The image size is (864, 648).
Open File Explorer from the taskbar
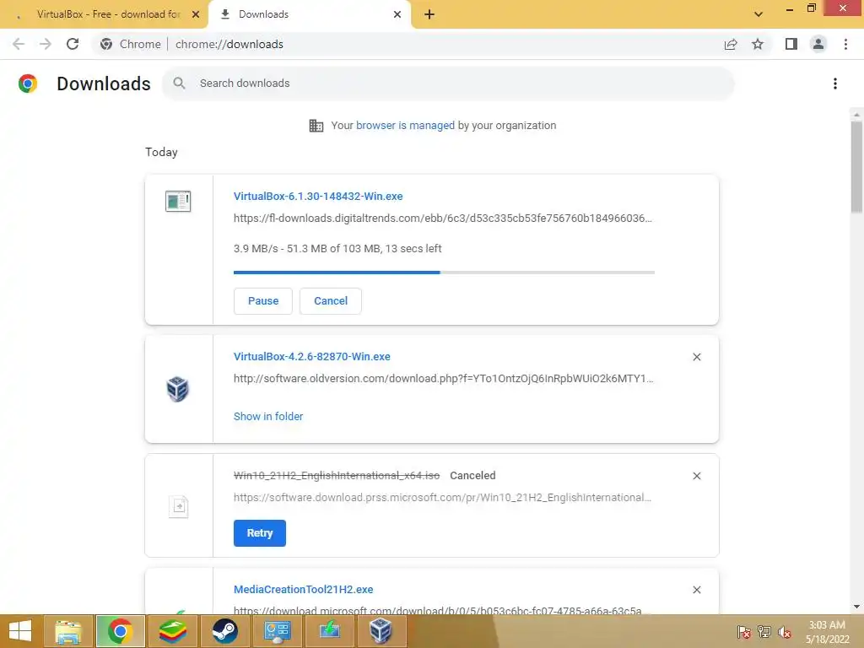[x=68, y=631]
